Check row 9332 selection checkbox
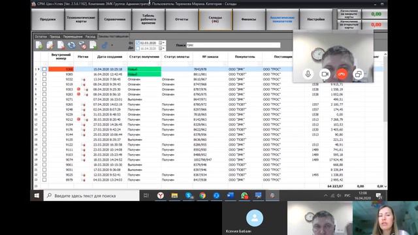This screenshot has width=418, height=235. [x=44, y=79]
